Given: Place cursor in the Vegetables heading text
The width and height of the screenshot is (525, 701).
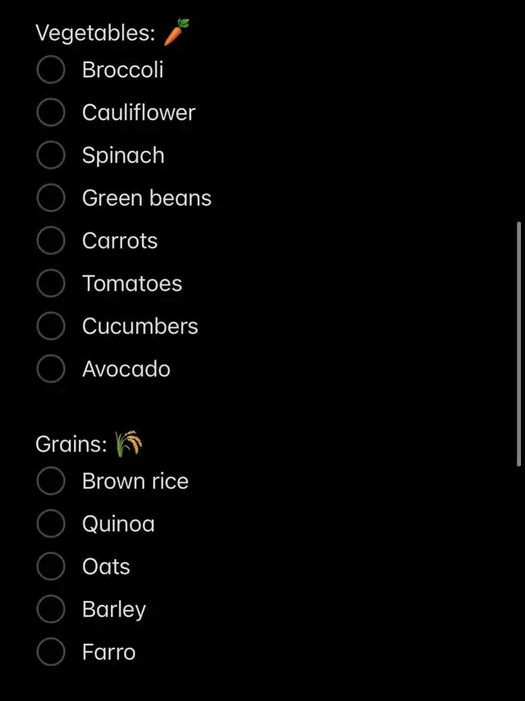Looking at the screenshot, I should 96,34.
